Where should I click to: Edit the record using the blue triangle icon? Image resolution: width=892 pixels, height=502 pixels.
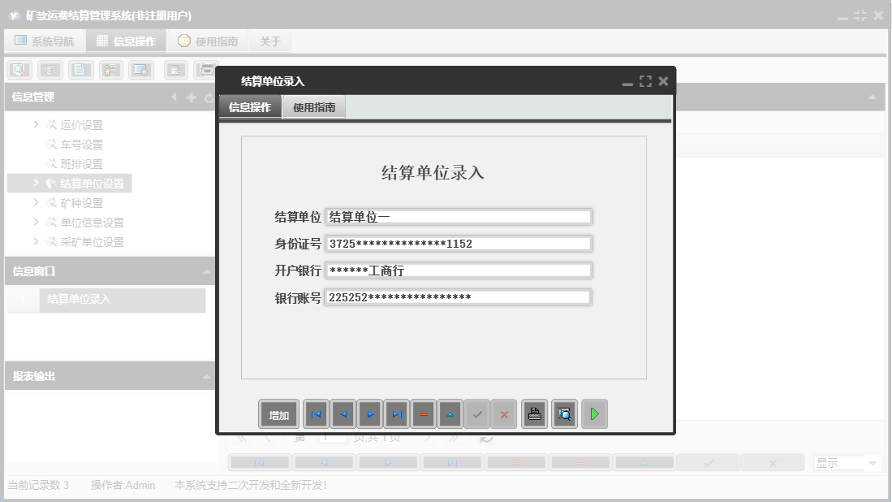(450, 414)
